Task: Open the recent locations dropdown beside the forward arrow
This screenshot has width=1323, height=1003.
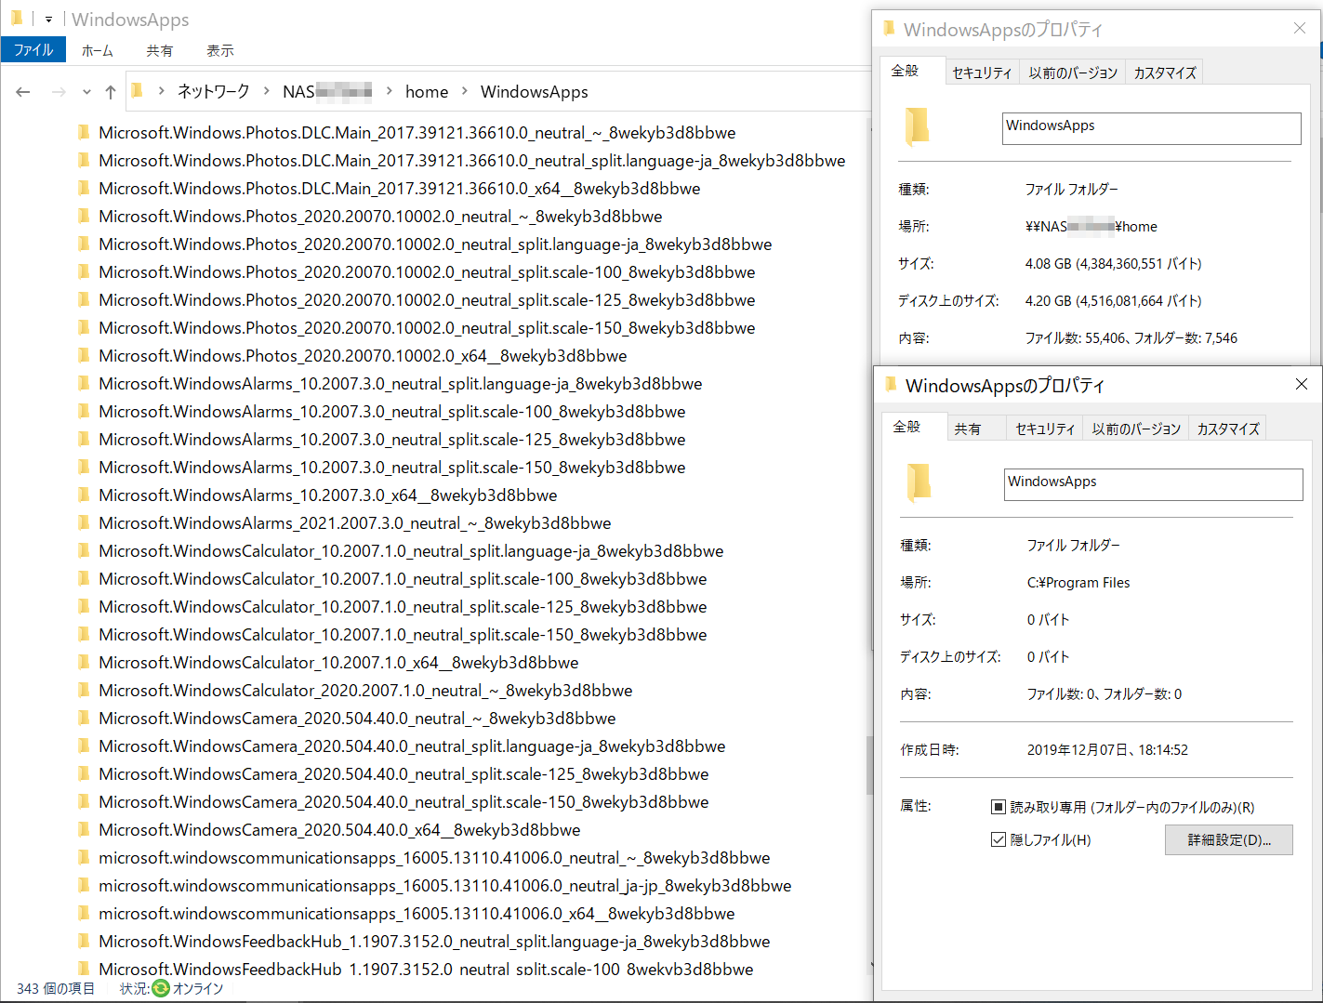Action: 86,92
